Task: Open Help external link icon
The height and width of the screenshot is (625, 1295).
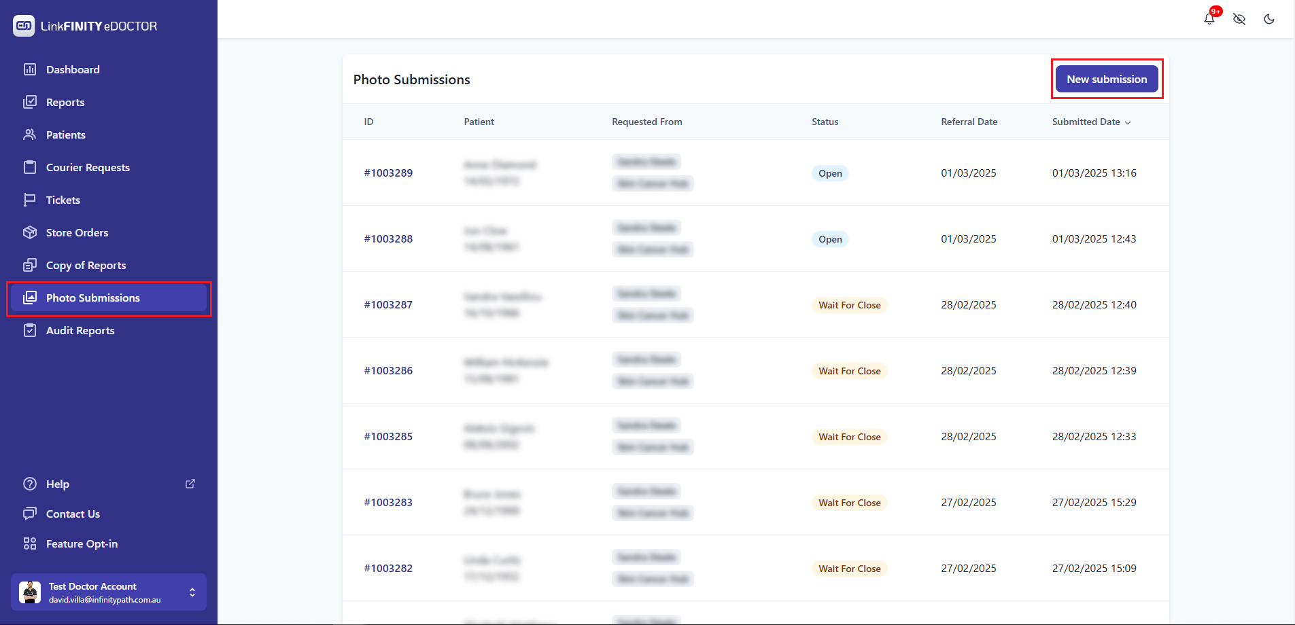Action: (x=190, y=484)
